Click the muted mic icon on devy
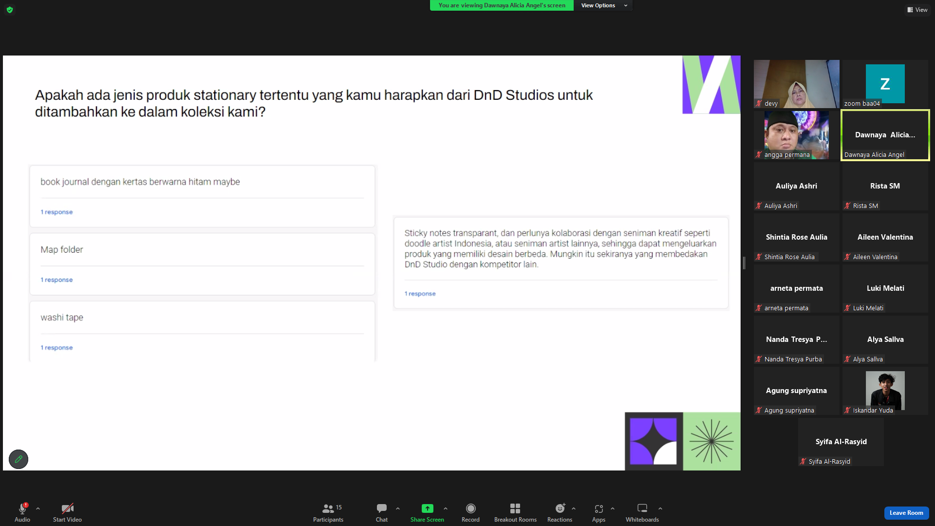 [759, 103]
